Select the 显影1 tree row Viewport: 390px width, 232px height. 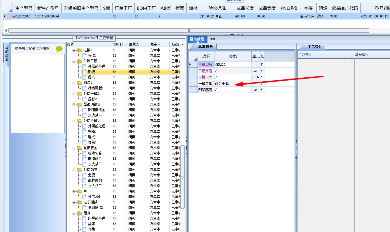92,142
